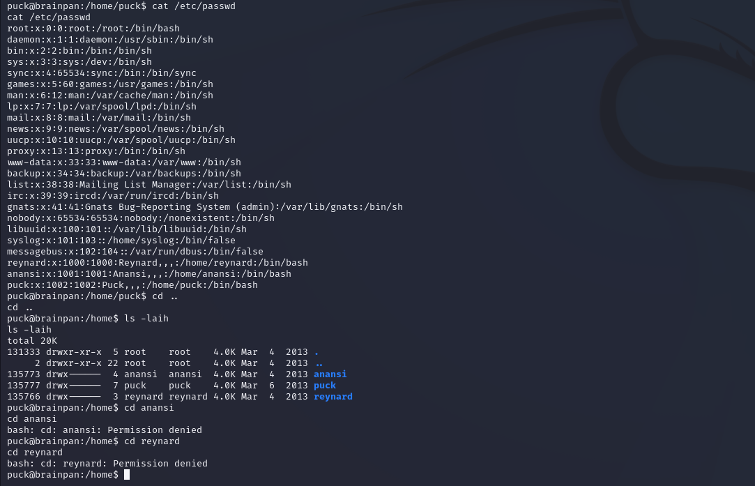Click the 'cd reynard' prompt command
The width and height of the screenshot is (755, 486).
coord(152,441)
